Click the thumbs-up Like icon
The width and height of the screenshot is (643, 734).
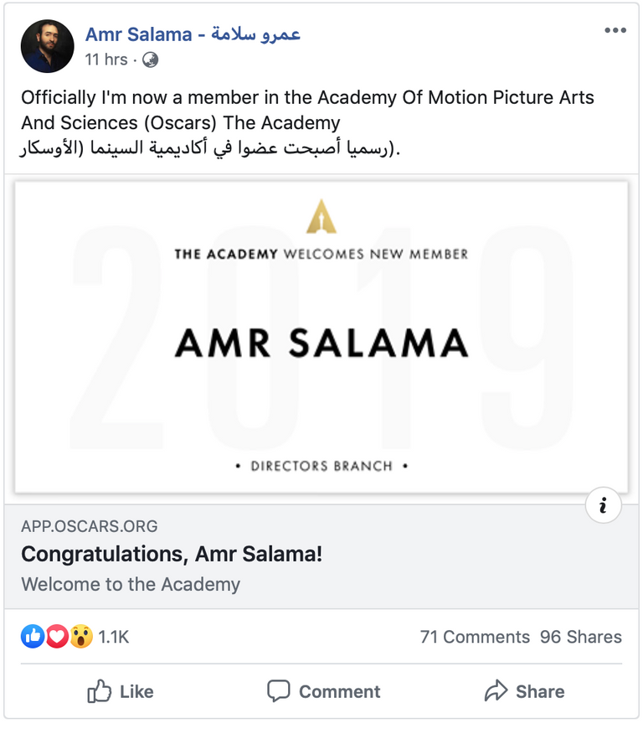(100, 692)
